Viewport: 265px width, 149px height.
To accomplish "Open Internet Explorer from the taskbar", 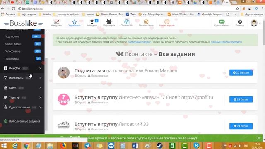I will point(15,146).
